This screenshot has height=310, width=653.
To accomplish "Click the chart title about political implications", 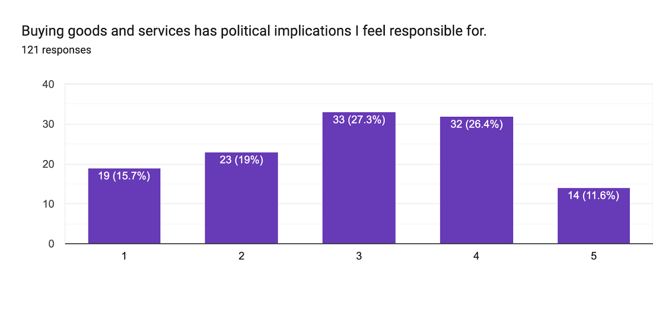I will [254, 31].
